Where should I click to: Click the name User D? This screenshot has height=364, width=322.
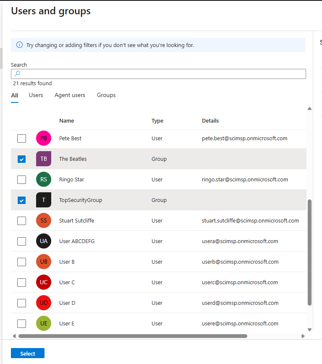click(x=67, y=303)
